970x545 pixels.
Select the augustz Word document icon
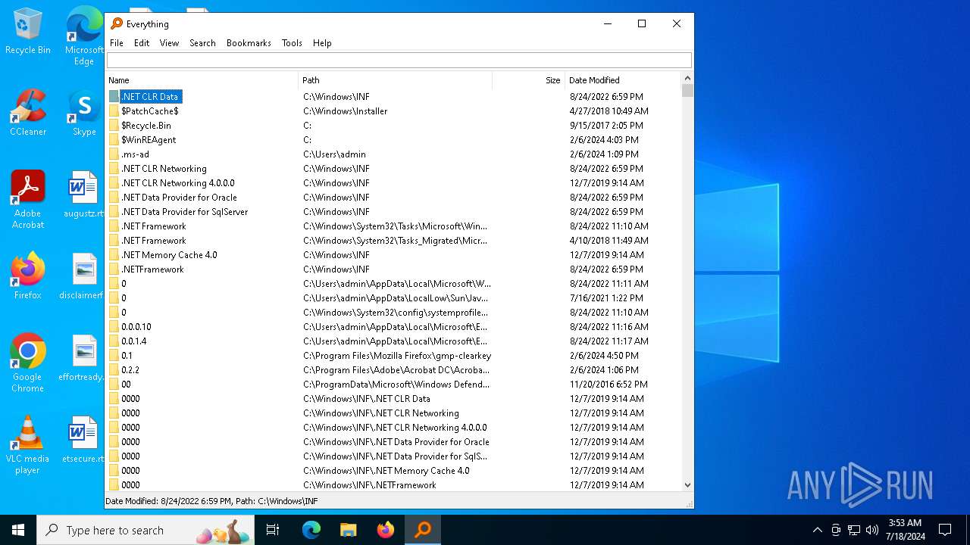83,194
